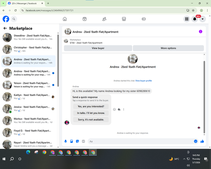Screen dimensions: 211x169
Task: Open the Reels video tab
Action: click(x=84, y=19)
